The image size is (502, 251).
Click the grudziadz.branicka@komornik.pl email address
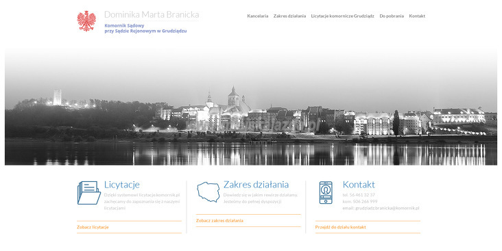pyautogui.click(x=387, y=208)
